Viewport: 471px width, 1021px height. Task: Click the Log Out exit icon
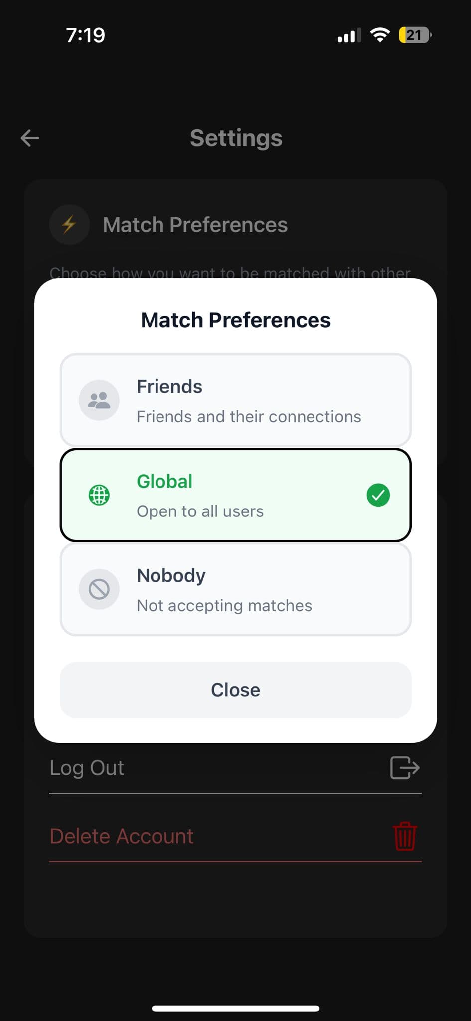tap(404, 768)
